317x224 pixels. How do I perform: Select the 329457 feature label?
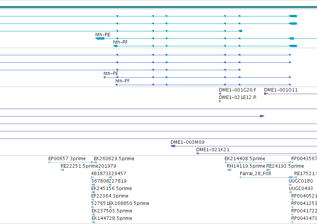pos(117,174)
